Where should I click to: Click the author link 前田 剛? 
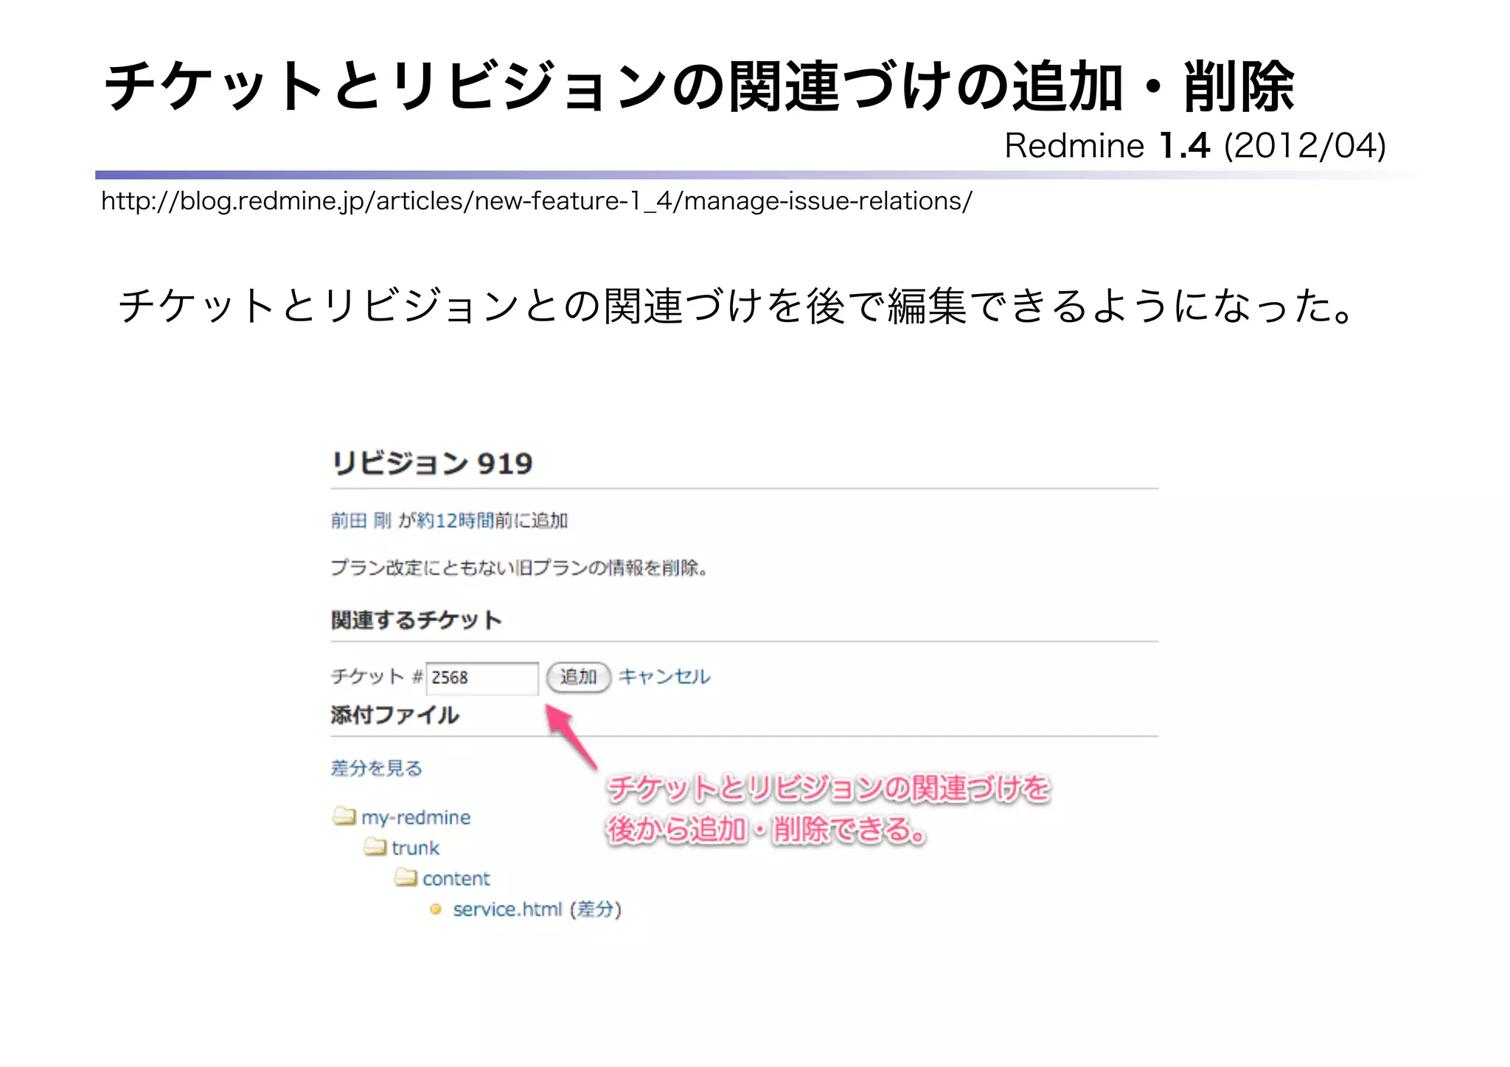361,521
